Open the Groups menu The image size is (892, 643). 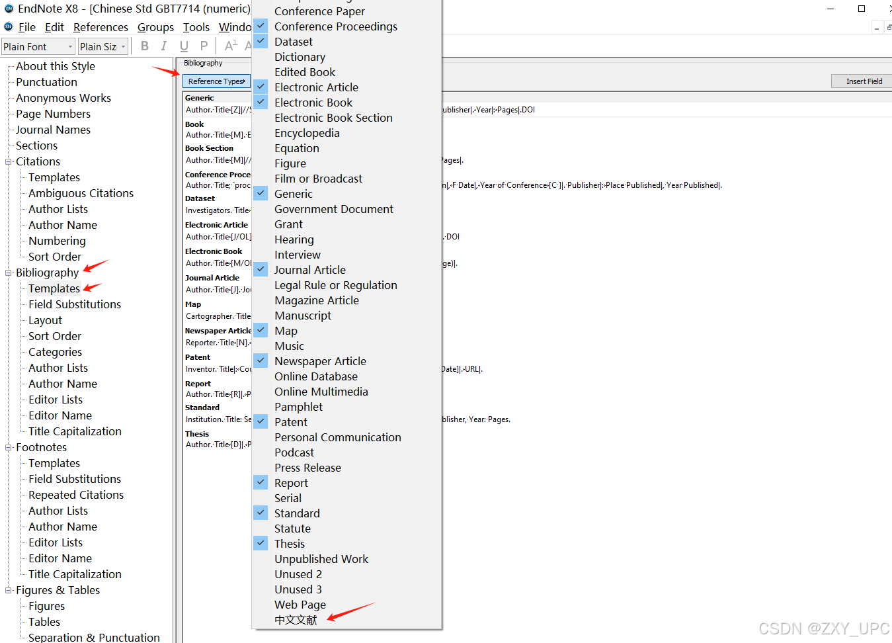155,27
